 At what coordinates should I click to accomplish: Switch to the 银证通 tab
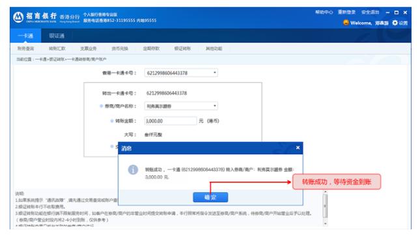[x=57, y=36]
